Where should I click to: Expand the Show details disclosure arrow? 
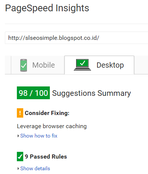point(18,169)
